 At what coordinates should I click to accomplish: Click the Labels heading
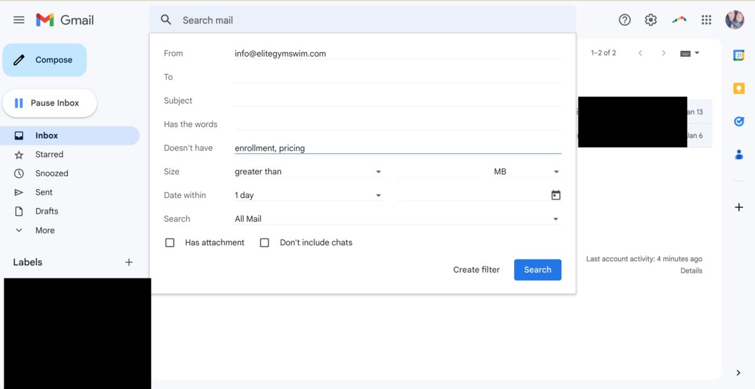pyautogui.click(x=28, y=262)
